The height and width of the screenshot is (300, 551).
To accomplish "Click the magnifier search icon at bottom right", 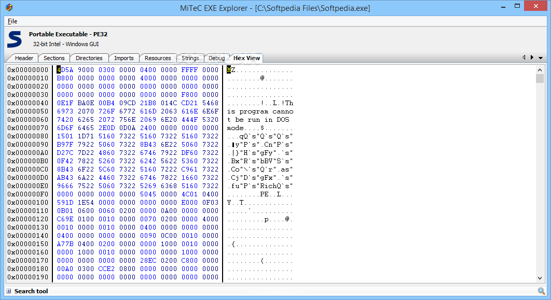I will [x=541, y=291].
